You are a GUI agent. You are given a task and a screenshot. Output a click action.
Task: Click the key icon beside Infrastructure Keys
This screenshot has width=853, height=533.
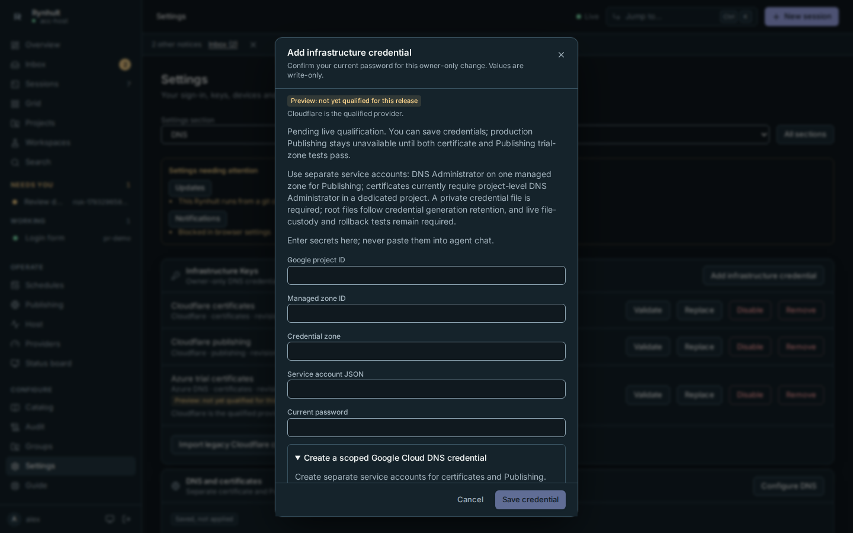[x=175, y=276]
